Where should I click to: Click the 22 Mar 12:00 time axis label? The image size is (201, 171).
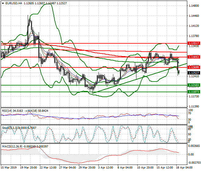tap(48, 168)
